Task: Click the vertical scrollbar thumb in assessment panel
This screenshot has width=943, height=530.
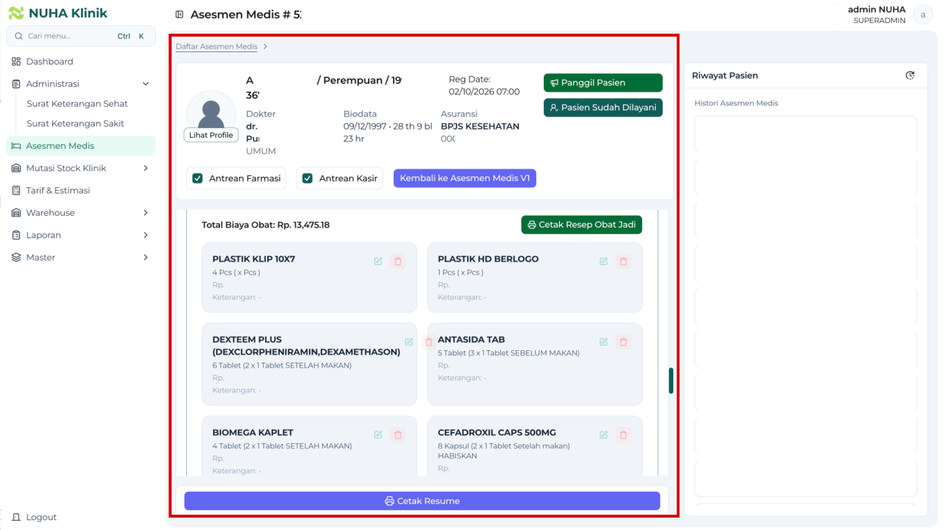Action: (x=671, y=380)
